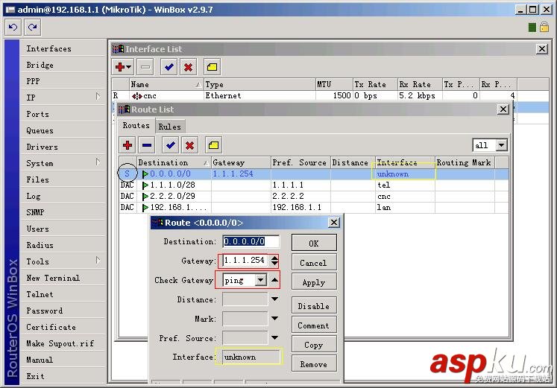Sort Interface List by Name column header
Image resolution: width=557 pixels, height=388 pixels.
tap(166, 84)
